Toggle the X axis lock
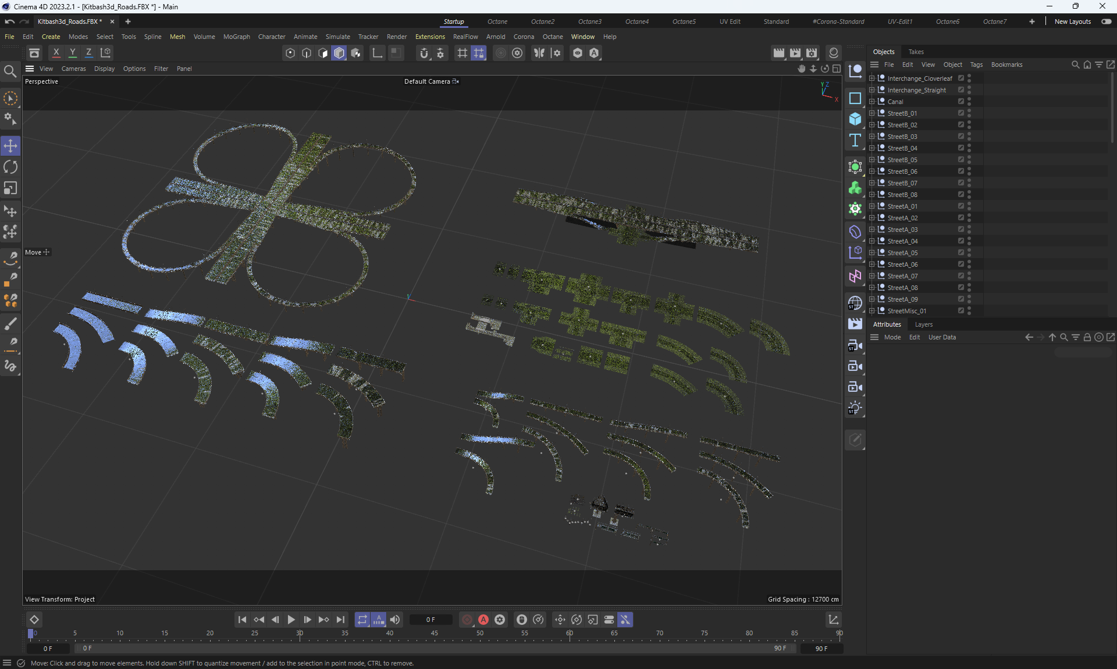The height and width of the screenshot is (669, 1117). pos(56,53)
